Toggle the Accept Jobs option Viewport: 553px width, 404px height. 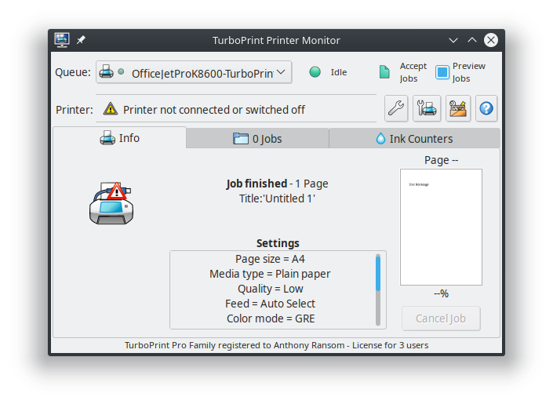[384, 72]
